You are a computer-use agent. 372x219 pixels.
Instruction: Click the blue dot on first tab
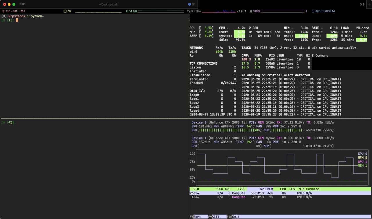point(189,4)
